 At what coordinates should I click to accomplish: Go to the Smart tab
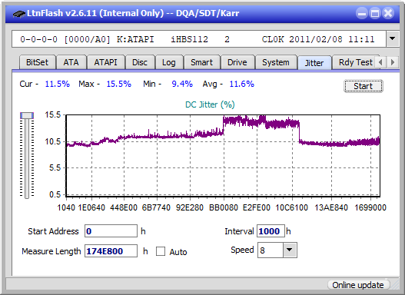pos(201,62)
